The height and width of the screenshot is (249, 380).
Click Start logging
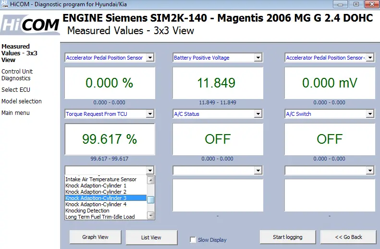pos(288,237)
